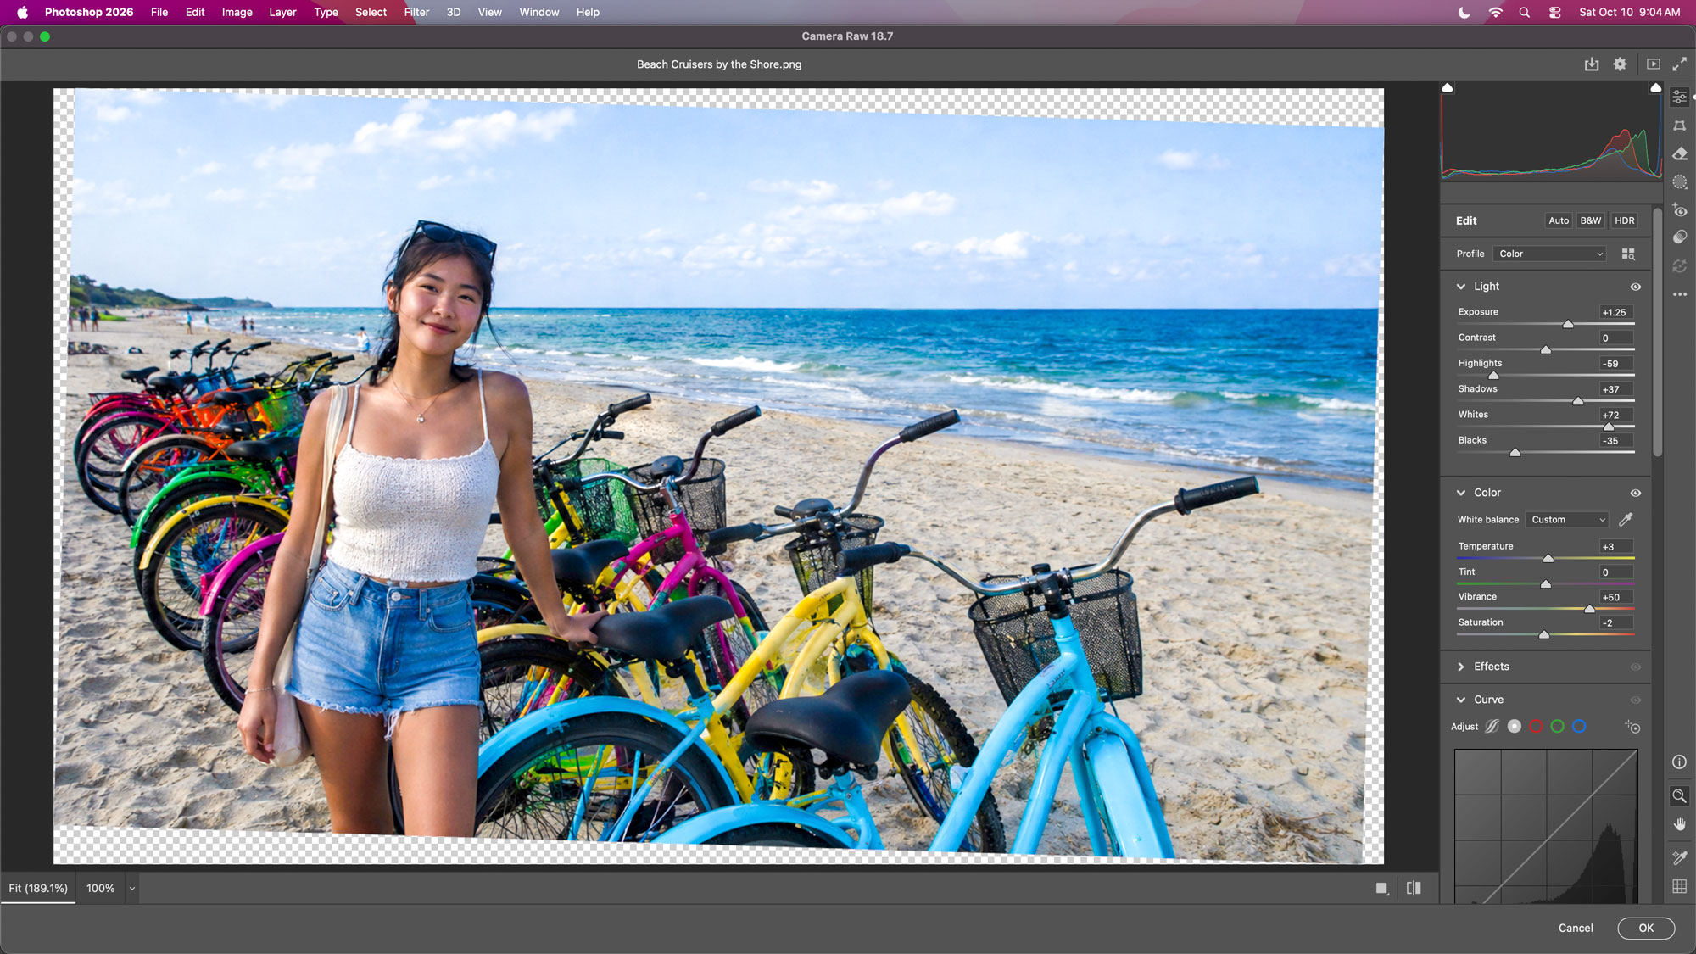Open Camera Raw preferences gear

1620,64
